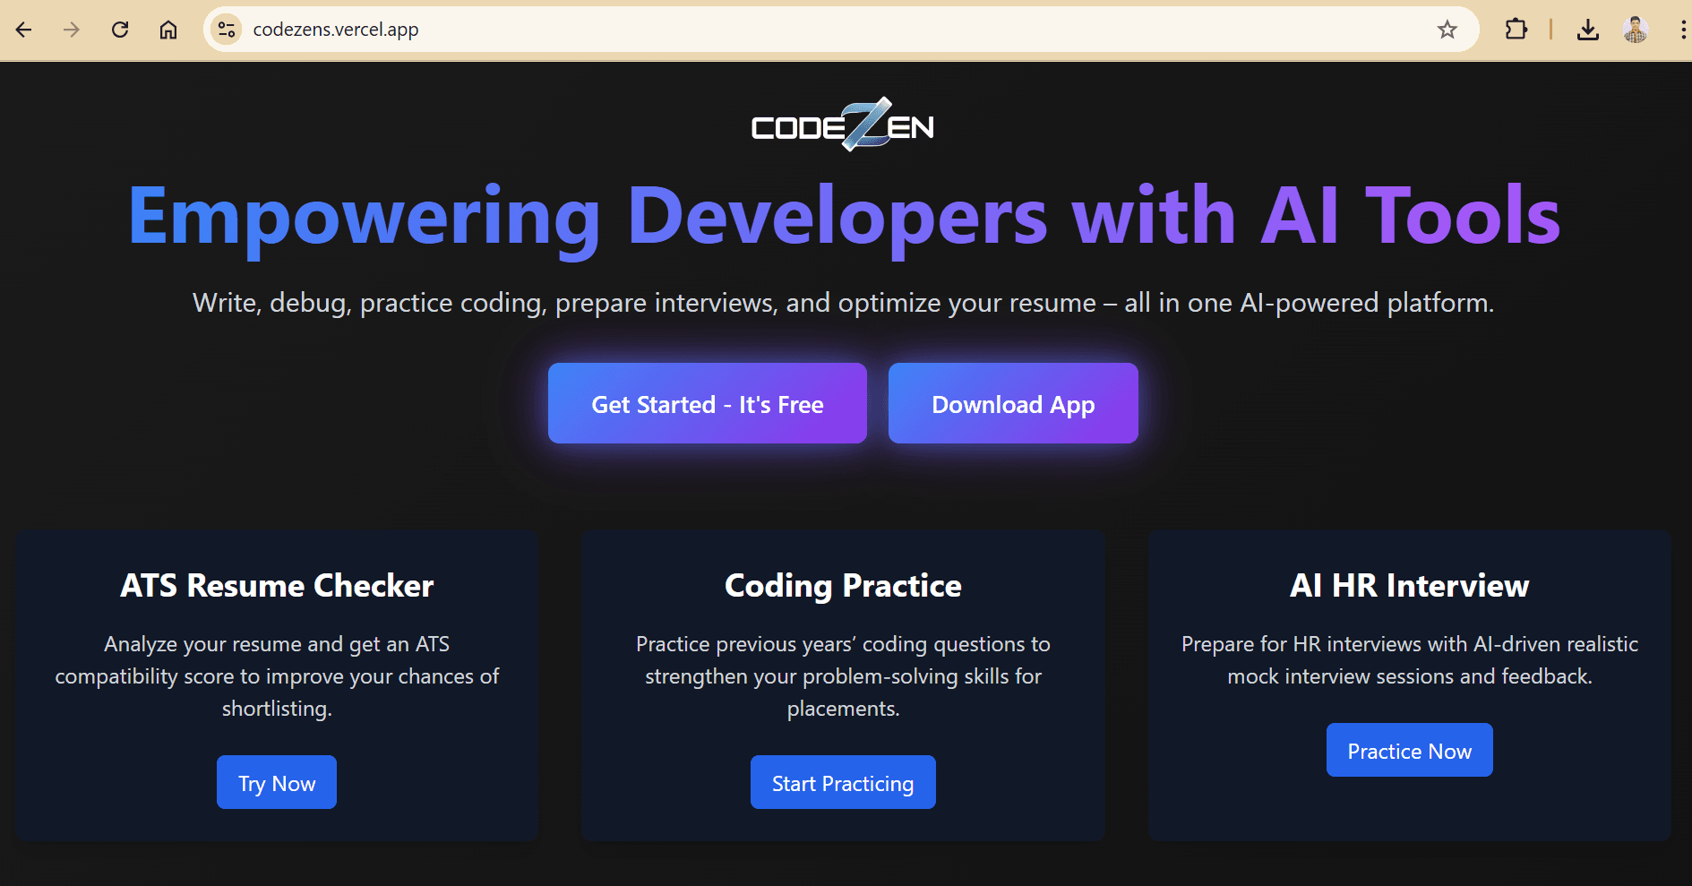The image size is (1692, 886).
Task: Open the browser extensions menu
Action: pos(1516,30)
